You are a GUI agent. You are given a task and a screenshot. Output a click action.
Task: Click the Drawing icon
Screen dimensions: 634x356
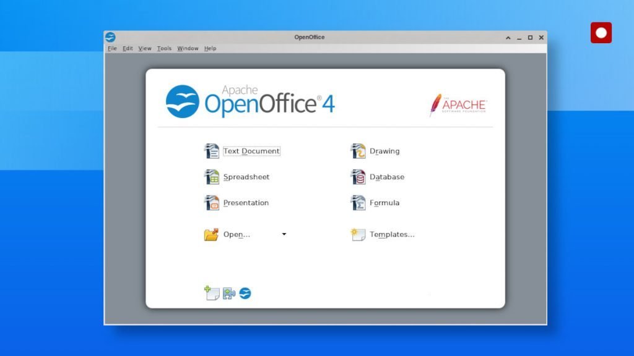tap(358, 151)
